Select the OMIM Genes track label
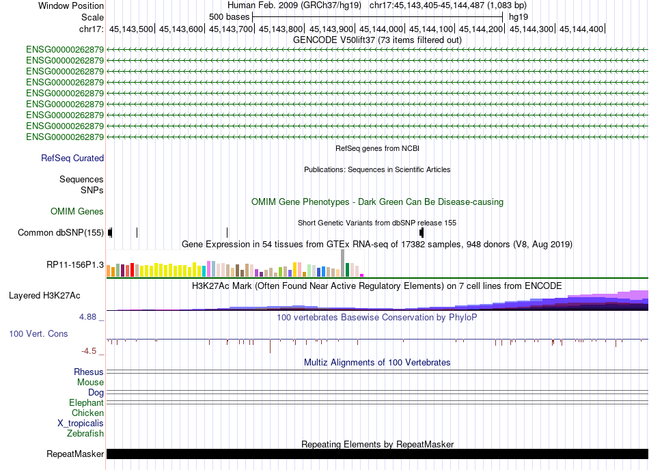Viewport: 649px width, 470px height. (x=77, y=211)
